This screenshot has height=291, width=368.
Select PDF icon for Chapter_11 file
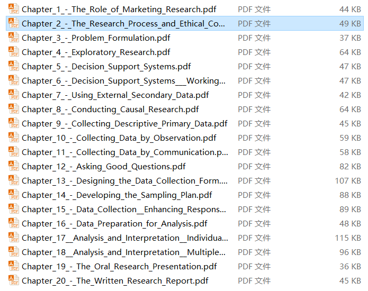point(14,152)
